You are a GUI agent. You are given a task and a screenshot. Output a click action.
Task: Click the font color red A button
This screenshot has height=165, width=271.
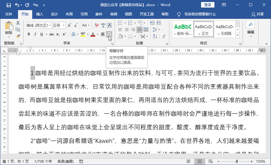(93, 34)
